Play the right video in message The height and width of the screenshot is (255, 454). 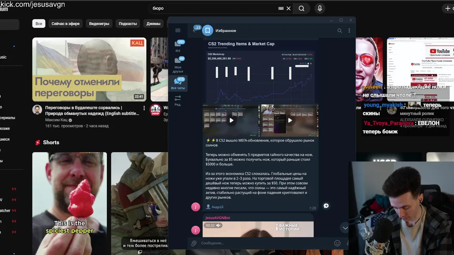coord(290,120)
